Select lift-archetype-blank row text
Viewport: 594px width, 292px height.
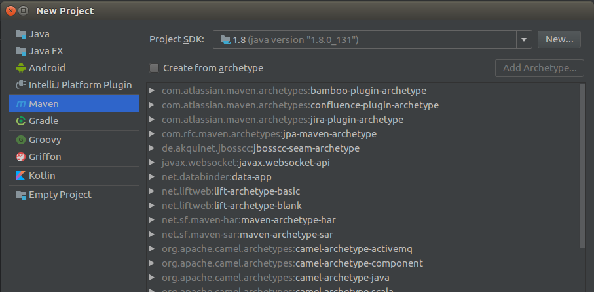coord(232,206)
